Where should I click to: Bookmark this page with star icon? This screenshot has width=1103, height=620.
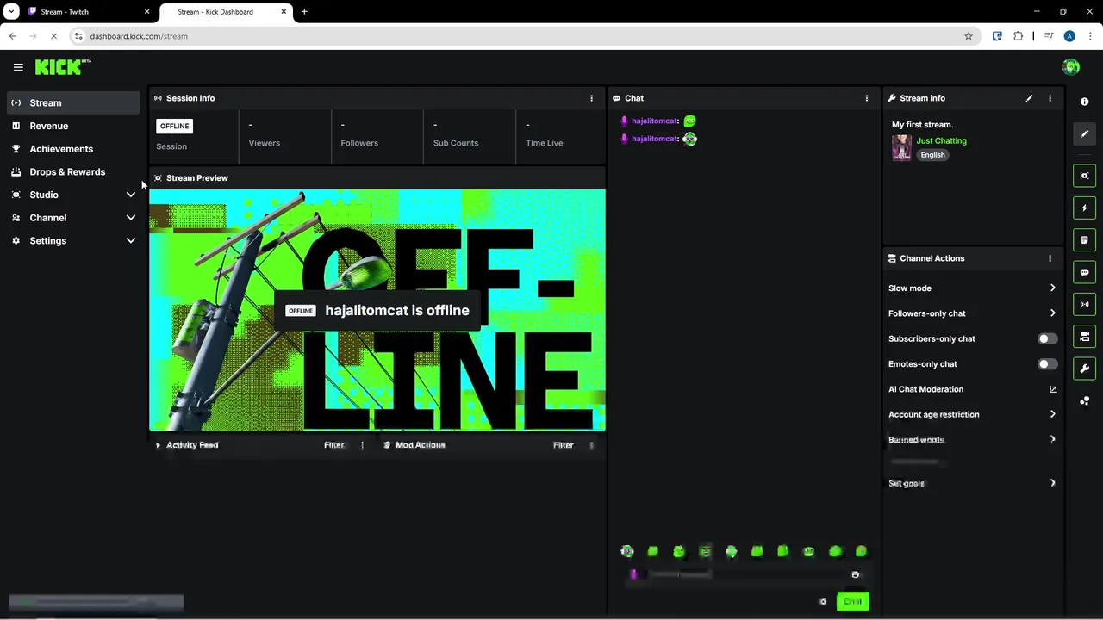[x=969, y=36]
